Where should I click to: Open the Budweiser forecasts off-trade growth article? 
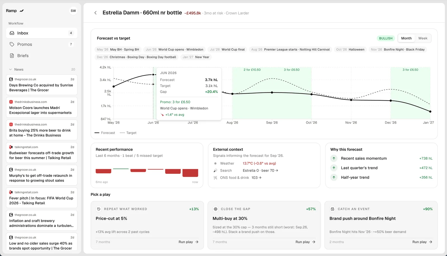click(x=42, y=152)
